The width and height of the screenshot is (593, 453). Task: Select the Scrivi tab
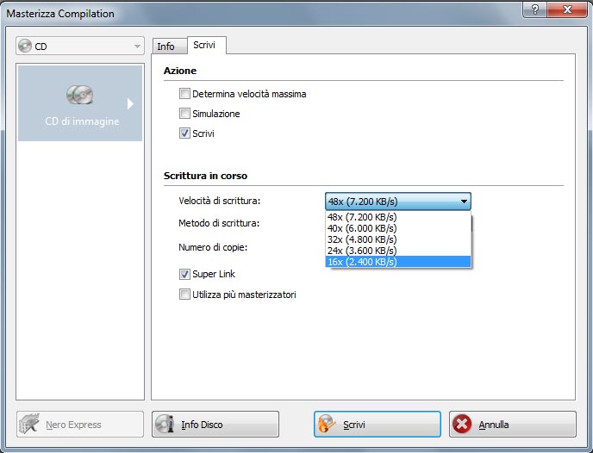(207, 45)
